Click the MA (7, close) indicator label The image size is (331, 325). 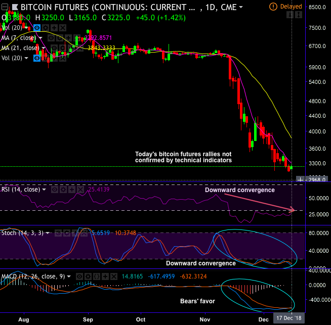click(19, 38)
